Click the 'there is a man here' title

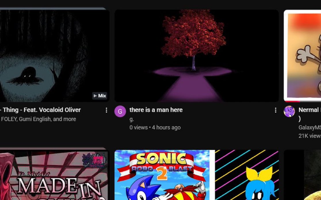[156, 110]
